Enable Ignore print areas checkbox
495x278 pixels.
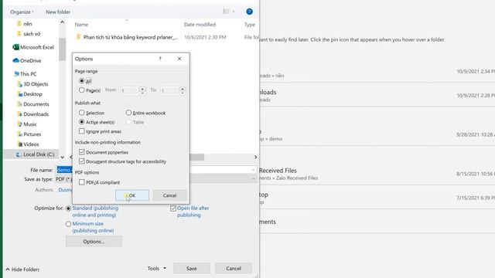click(82, 131)
